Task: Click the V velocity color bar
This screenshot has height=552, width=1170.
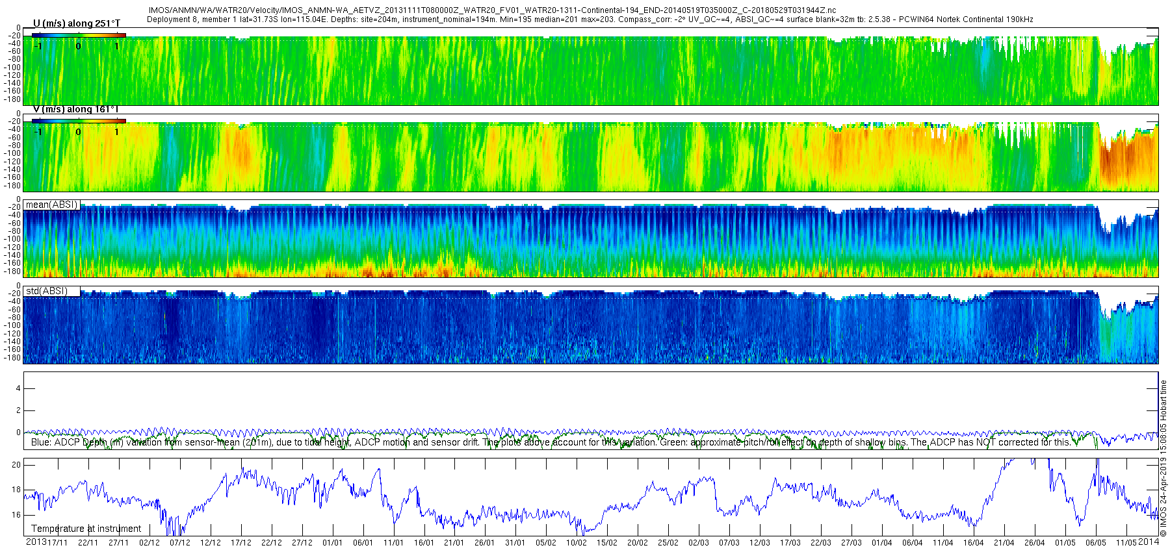Action: 79,121
